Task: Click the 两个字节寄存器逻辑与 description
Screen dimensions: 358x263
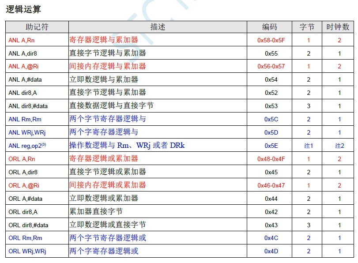Action: (108, 119)
